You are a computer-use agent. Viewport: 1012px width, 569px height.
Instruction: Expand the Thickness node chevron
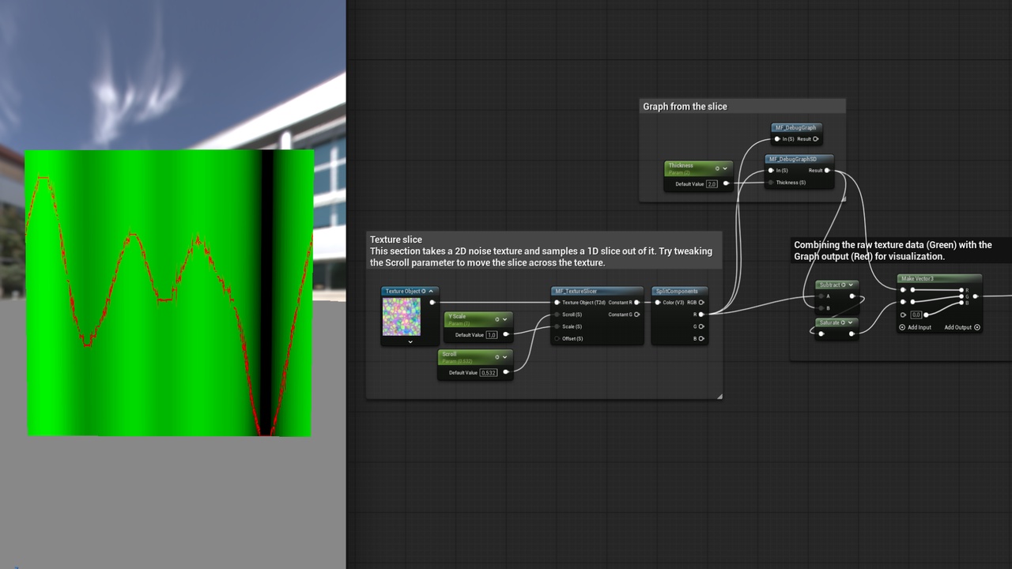coord(725,168)
